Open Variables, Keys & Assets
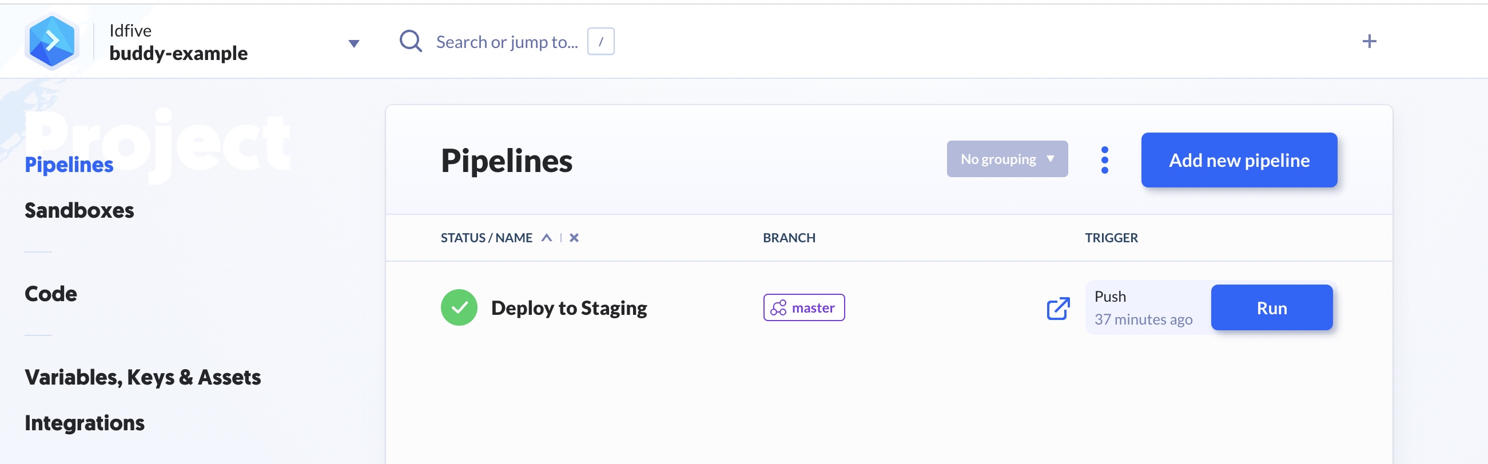 (142, 378)
